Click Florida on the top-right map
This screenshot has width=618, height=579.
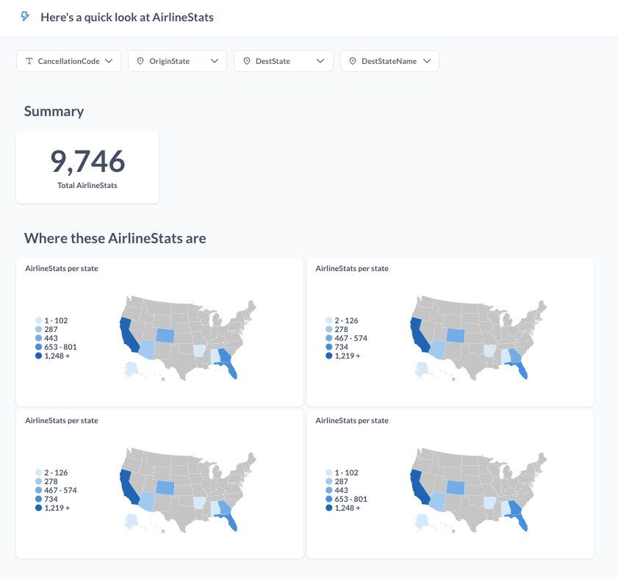click(520, 367)
